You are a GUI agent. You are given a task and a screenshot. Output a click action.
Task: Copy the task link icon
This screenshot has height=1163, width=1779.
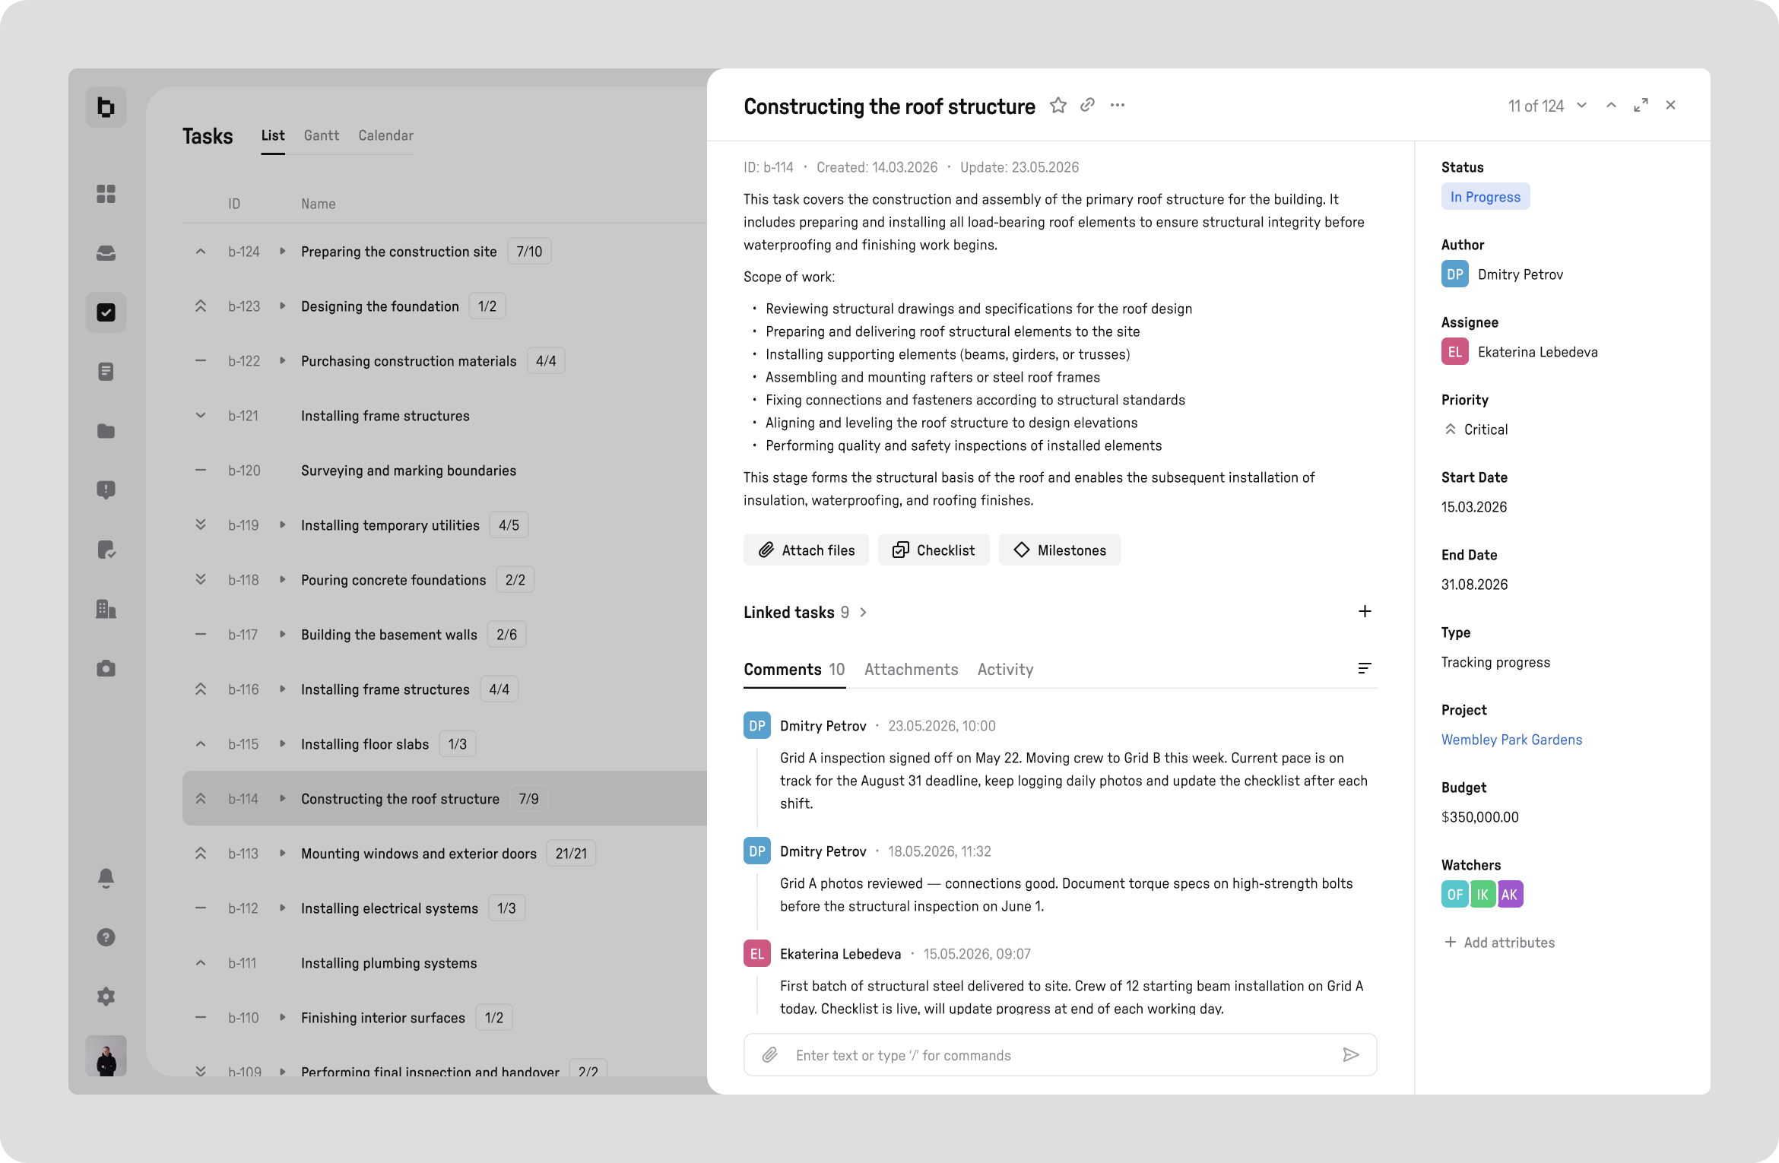[x=1087, y=105]
